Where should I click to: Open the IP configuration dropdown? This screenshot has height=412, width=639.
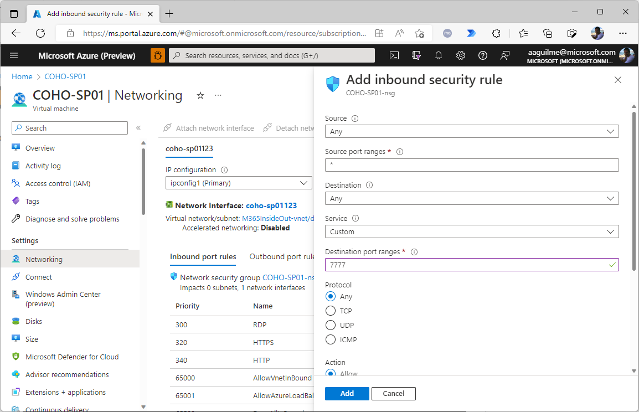239,183
